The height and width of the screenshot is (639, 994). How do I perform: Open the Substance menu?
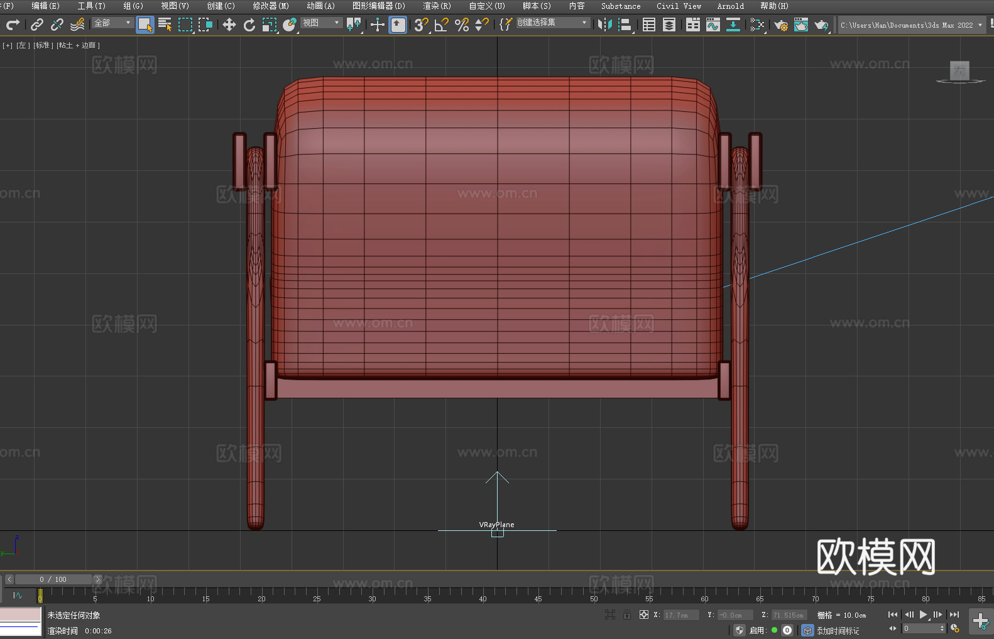point(621,6)
